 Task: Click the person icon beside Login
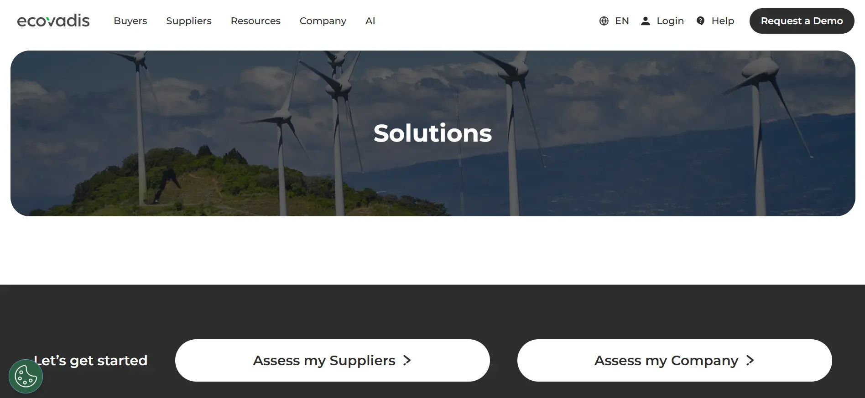click(x=645, y=21)
